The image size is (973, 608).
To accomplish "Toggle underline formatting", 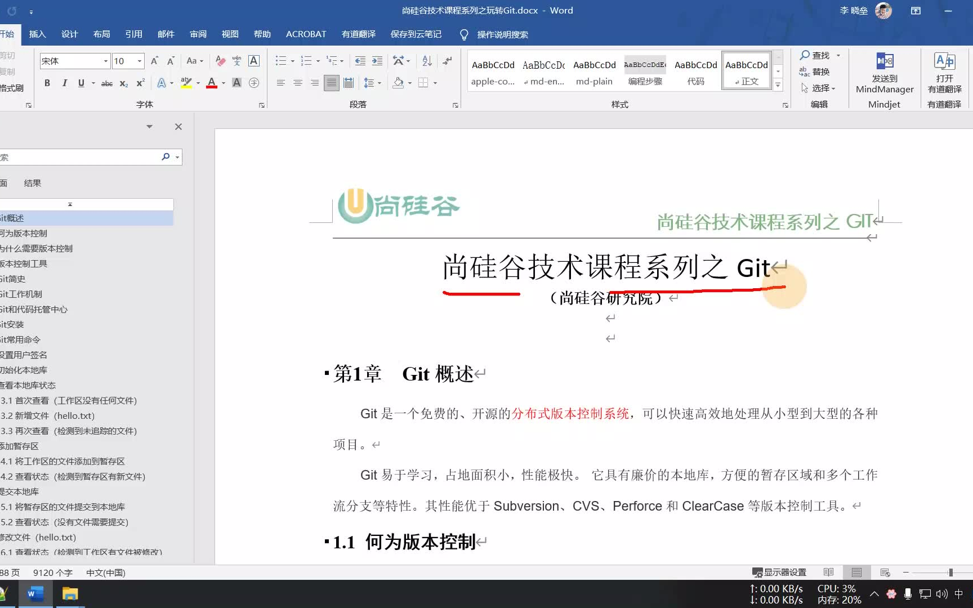I will coord(81,83).
